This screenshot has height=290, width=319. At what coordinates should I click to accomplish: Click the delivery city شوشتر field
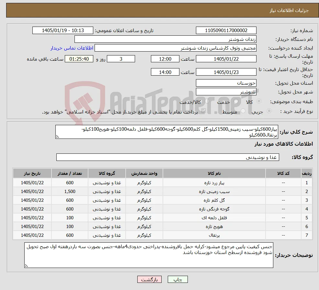coord(226,92)
